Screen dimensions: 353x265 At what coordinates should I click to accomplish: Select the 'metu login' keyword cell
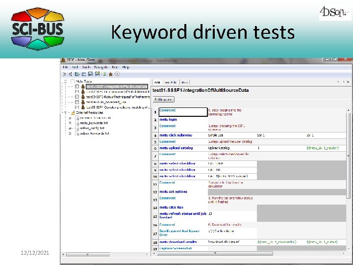coord(183,120)
